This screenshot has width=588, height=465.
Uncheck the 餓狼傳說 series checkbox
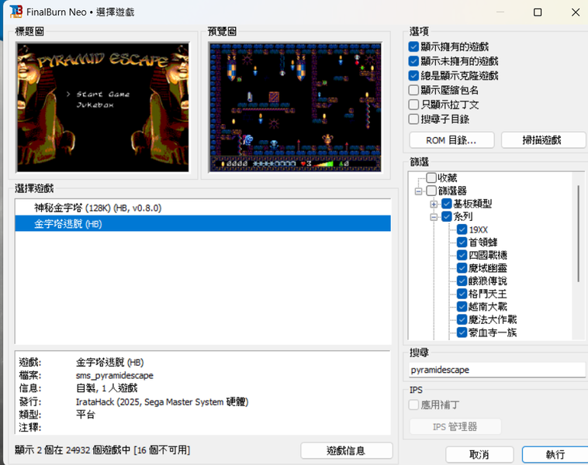point(462,281)
